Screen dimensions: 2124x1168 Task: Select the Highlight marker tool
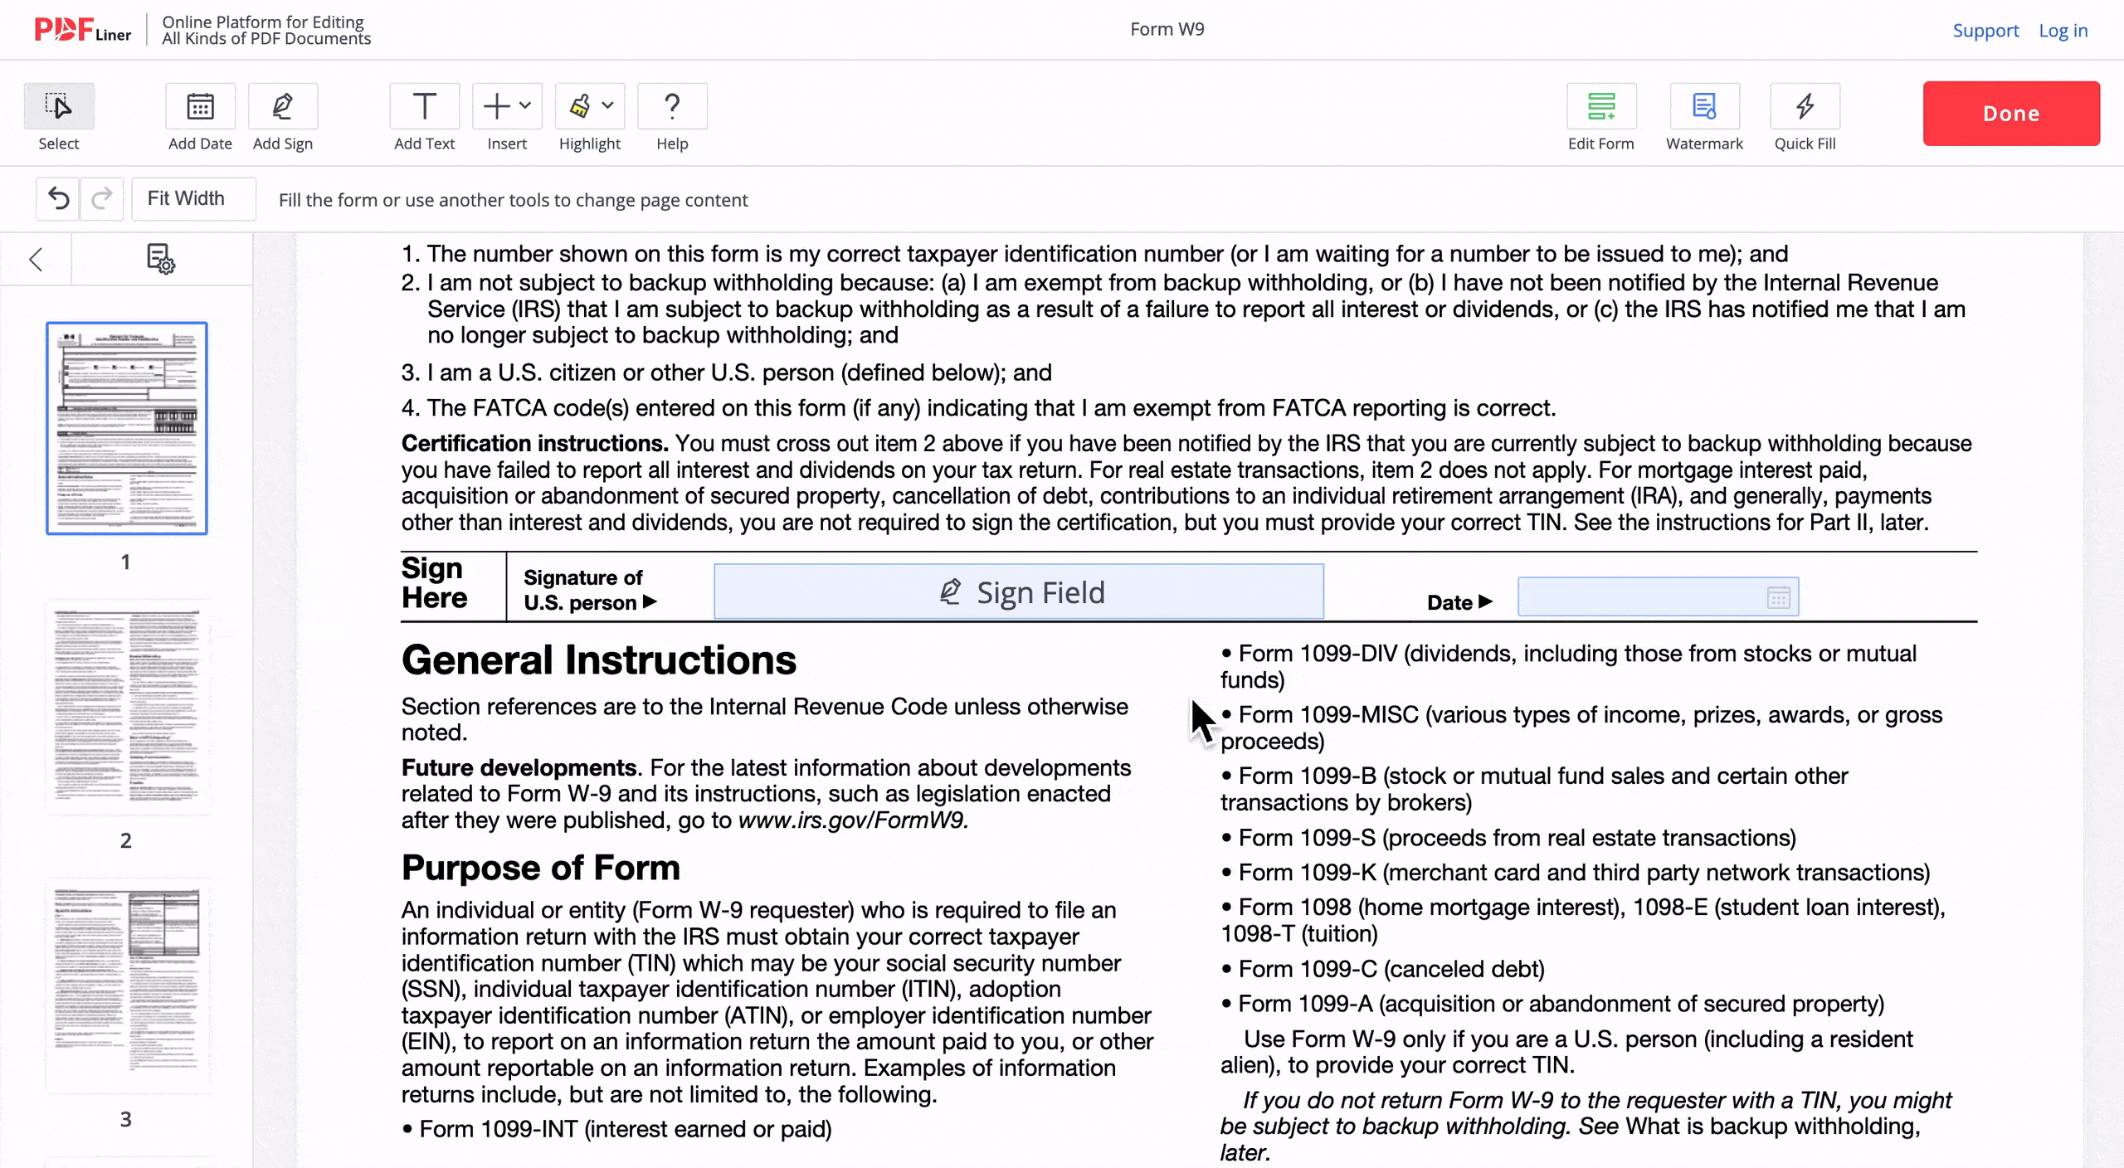pos(579,106)
